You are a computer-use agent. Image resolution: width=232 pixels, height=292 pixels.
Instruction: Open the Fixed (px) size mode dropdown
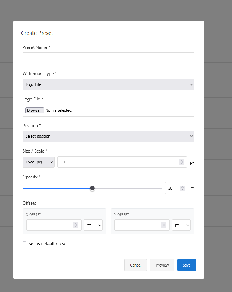[39, 162]
